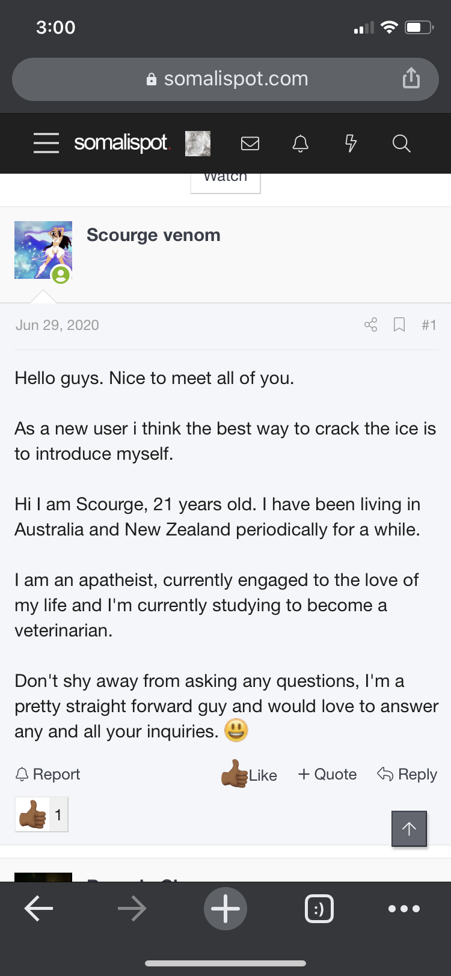This screenshot has width=451, height=976.
Task: Like the post by Scourge venom
Action: point(249,774)
